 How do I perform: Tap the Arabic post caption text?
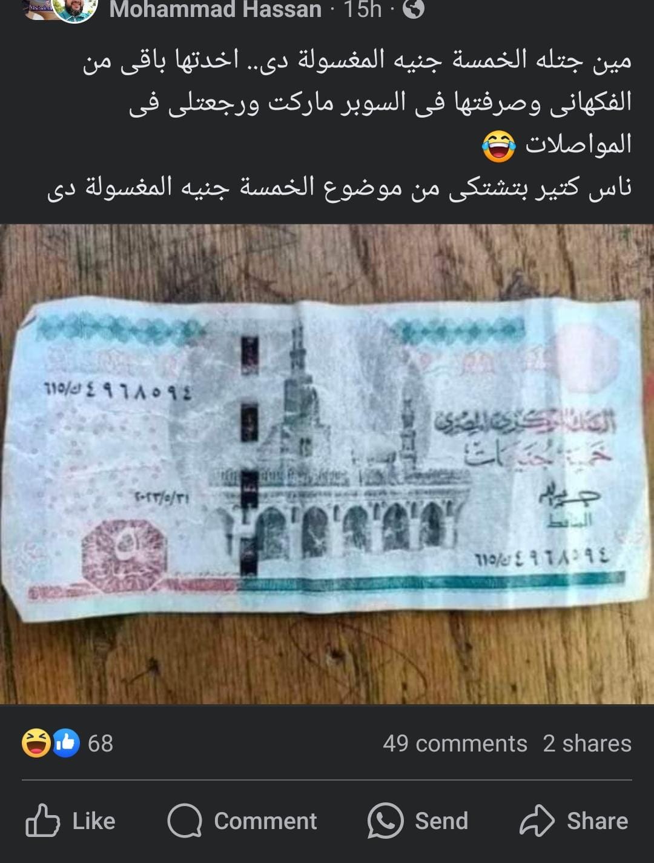pos(339,123)
